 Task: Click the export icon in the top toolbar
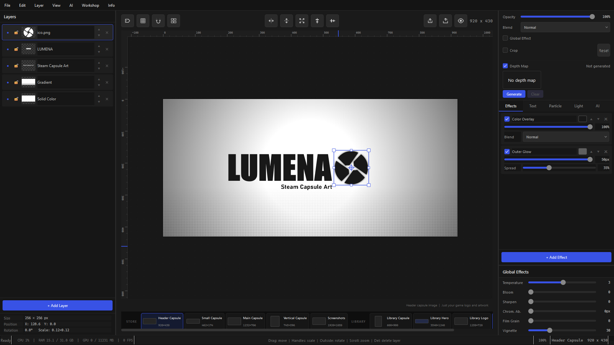point(430,20)
